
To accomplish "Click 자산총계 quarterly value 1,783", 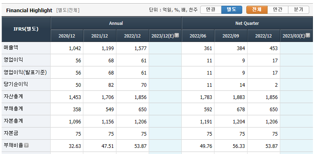I will pyautogui.click(x=206, y=97).
